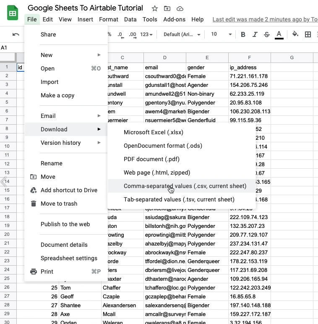Click the undo arrow icon

pyautogui.click(x=16, y=34)
